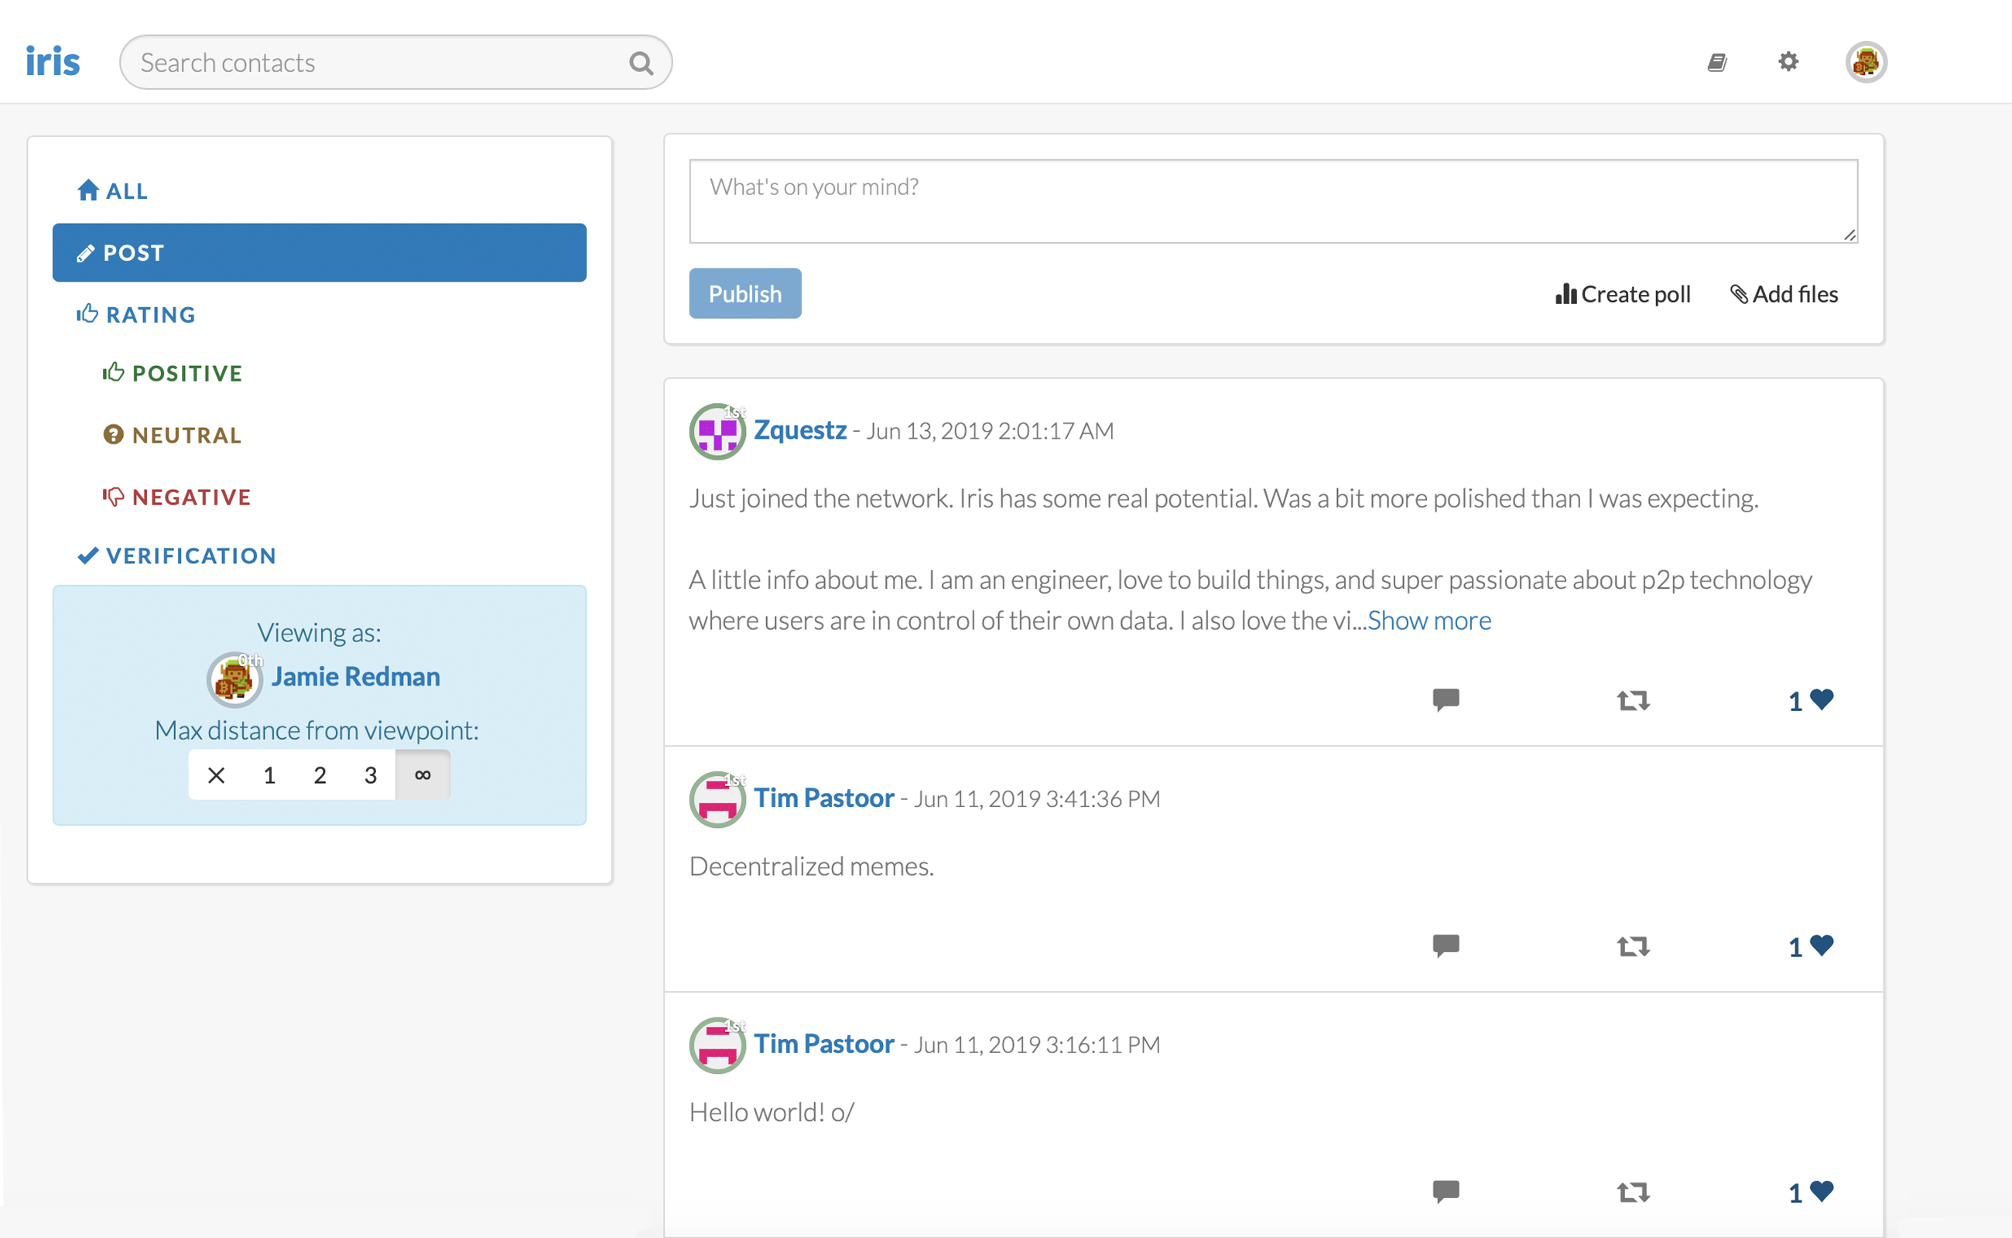Like the 'Hello world! o/' post

tap(1820, 1191)
